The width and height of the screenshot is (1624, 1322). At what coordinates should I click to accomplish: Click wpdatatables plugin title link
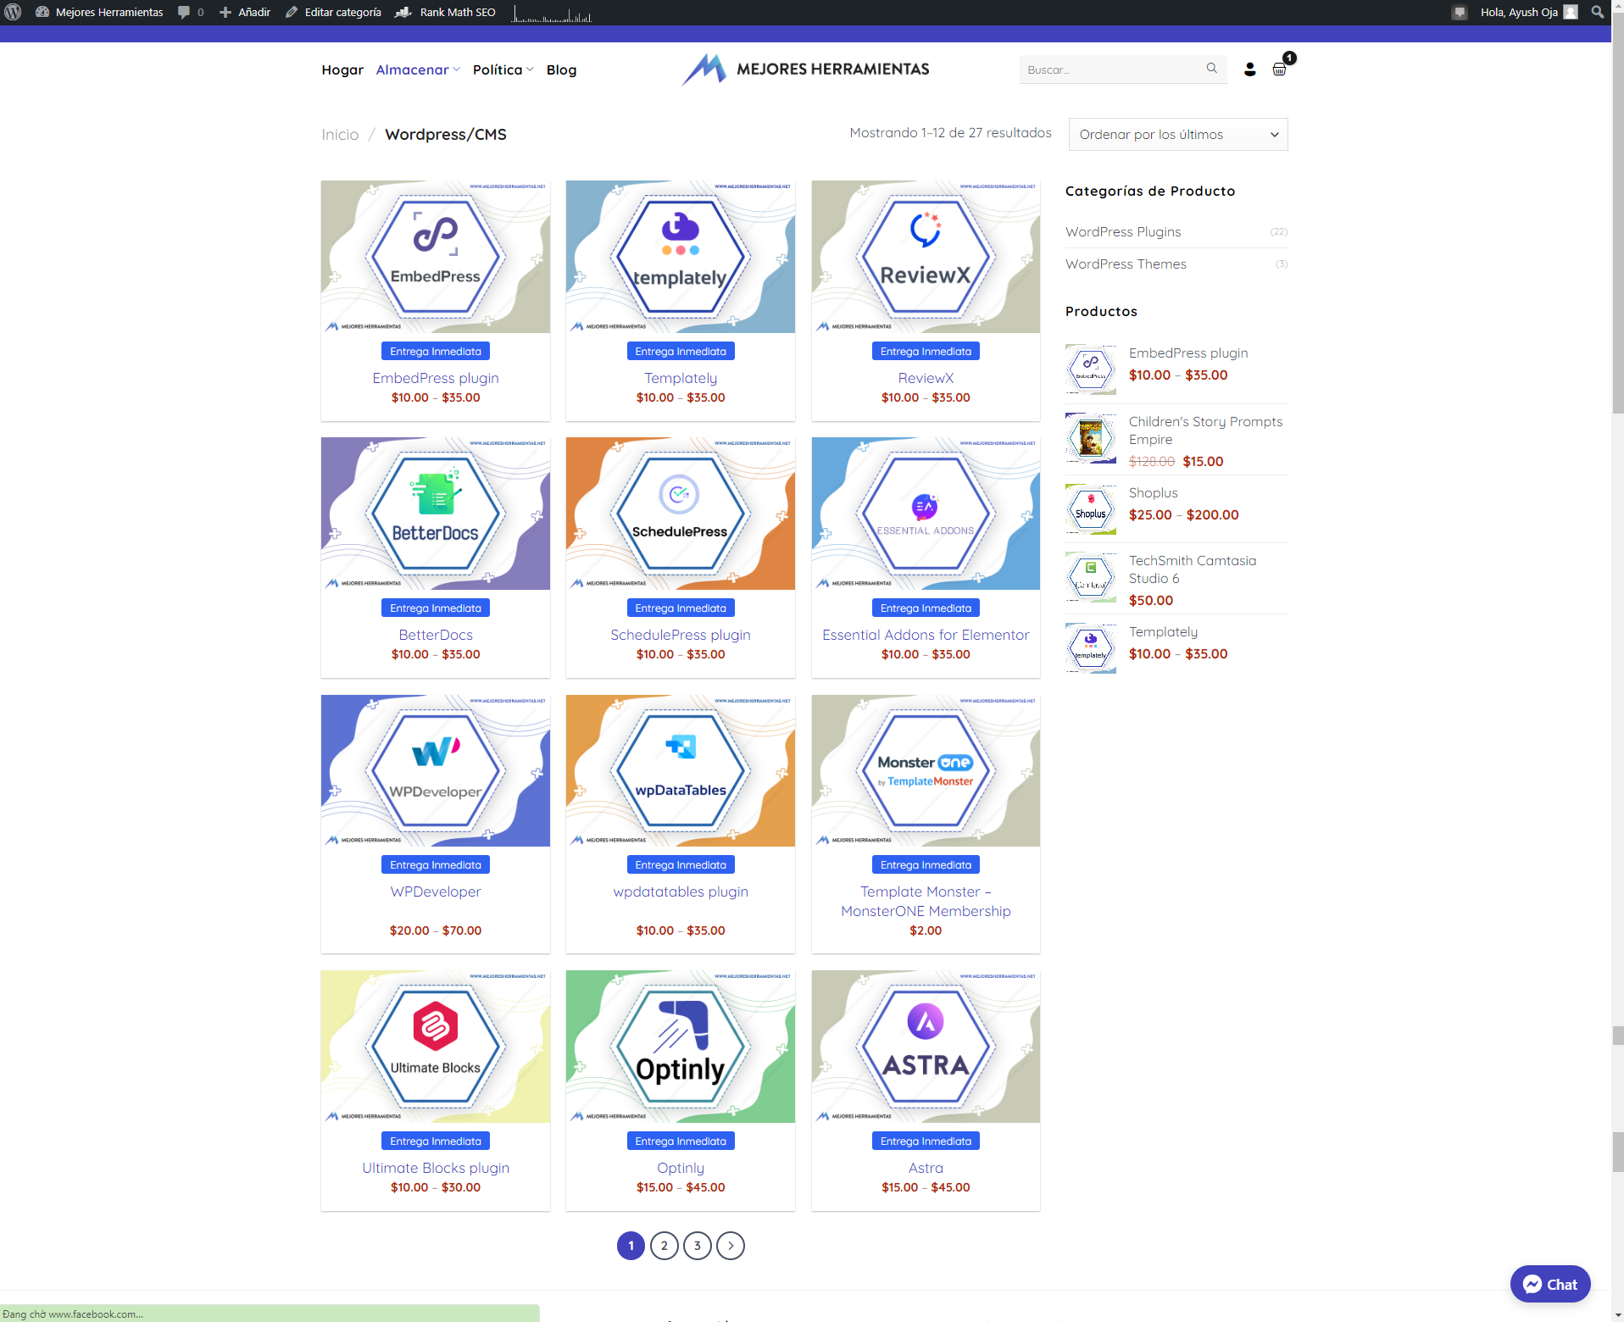click(681, 892)
